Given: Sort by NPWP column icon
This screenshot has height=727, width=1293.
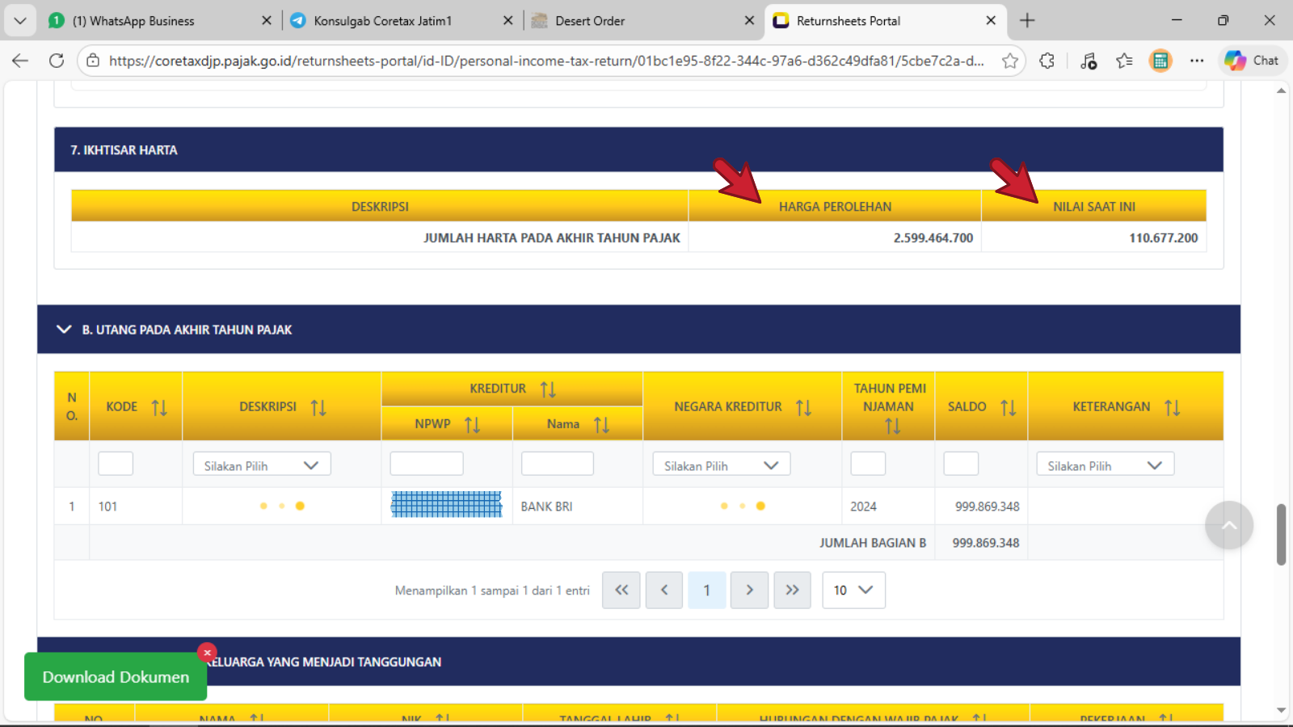Looking at the screenshot, I should click(472, 424).
